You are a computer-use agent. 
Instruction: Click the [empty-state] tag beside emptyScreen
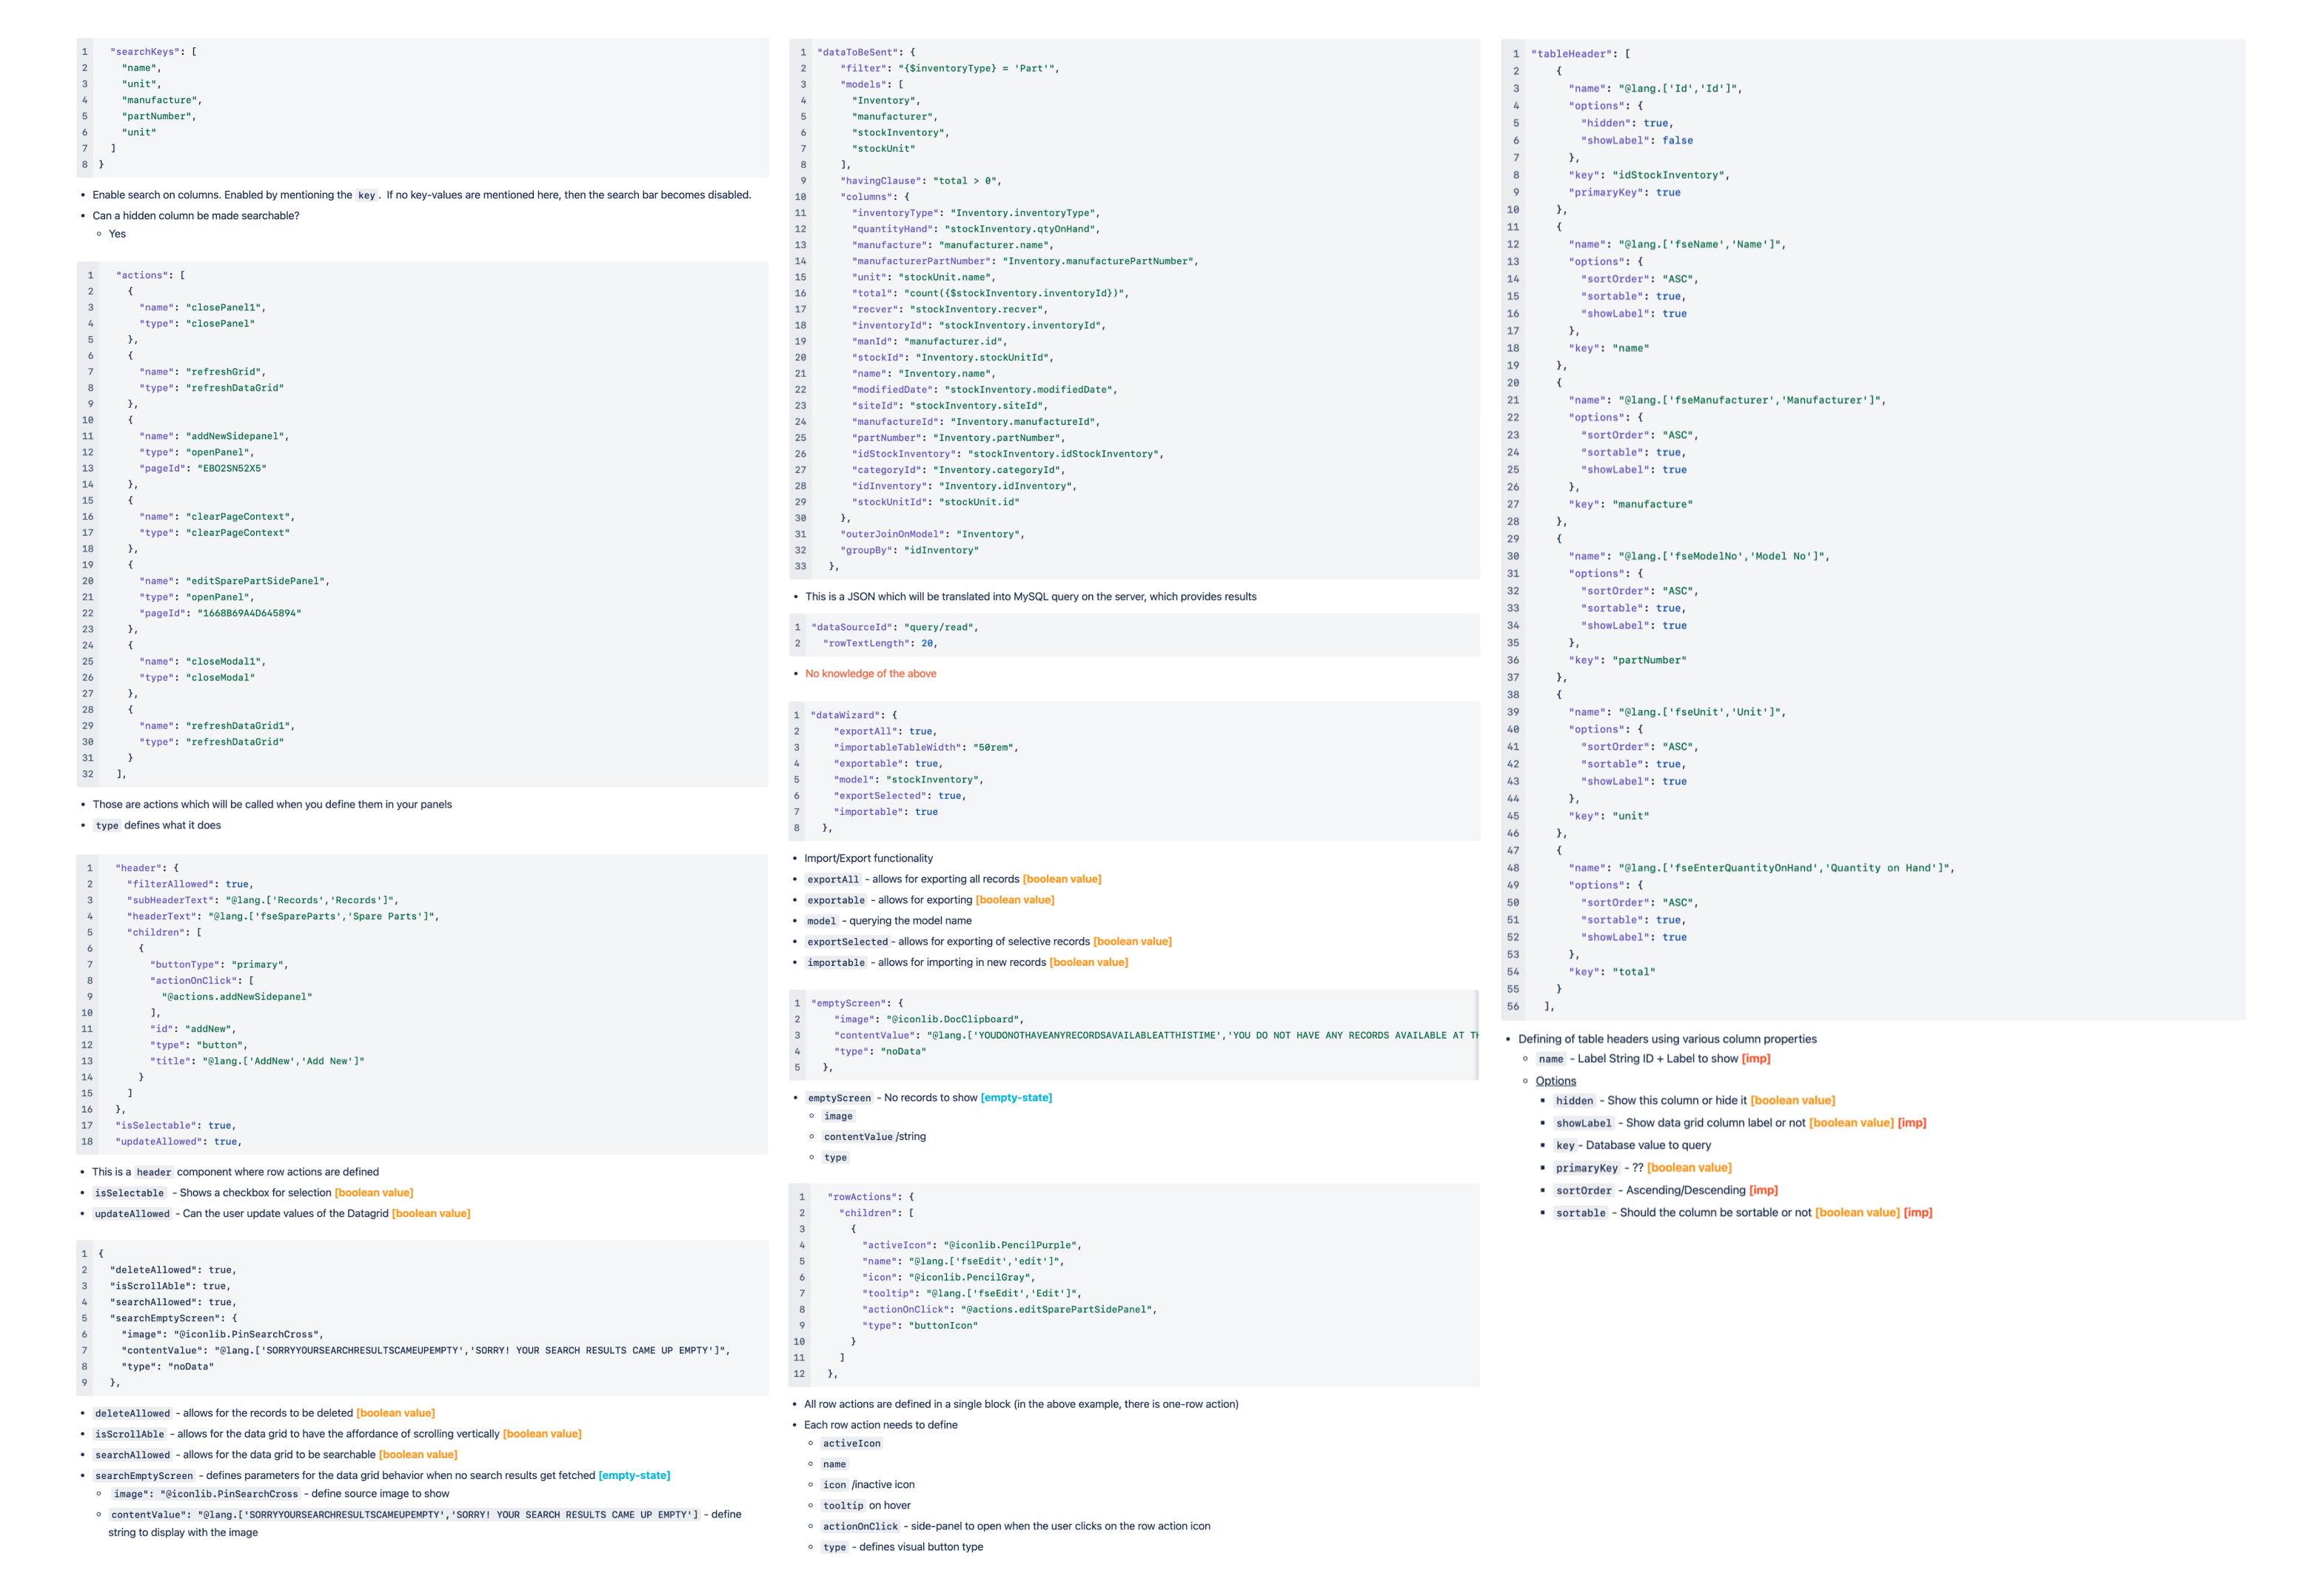1017,1097
